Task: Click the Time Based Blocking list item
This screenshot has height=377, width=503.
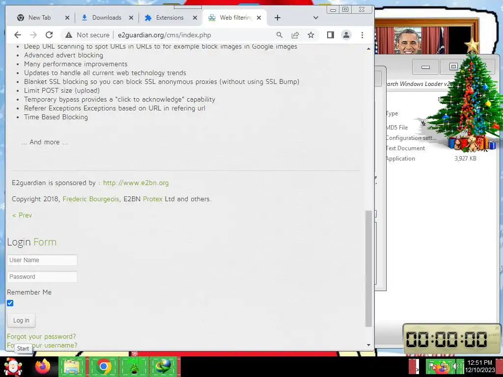Action: click(x=56, y=117)
